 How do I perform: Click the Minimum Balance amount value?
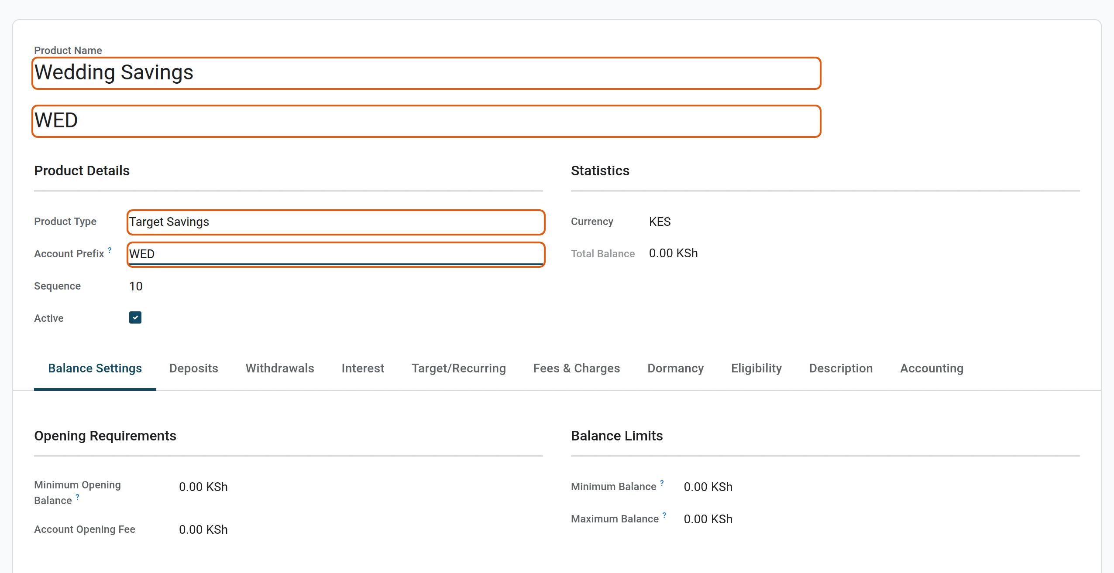pyautogui.click(x=708, y=487)
